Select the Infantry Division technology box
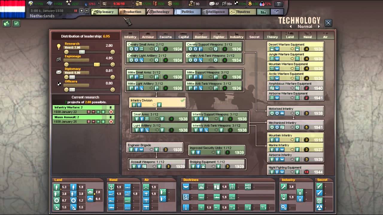Screen dimensions: 383x215 pos(158,103)
